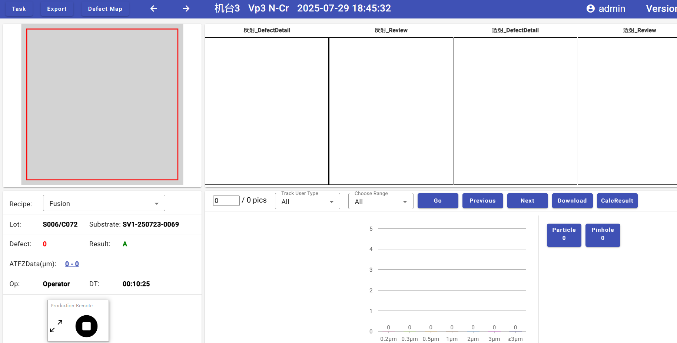
Task: Open the Task menu
Action: tap(19, 9)
